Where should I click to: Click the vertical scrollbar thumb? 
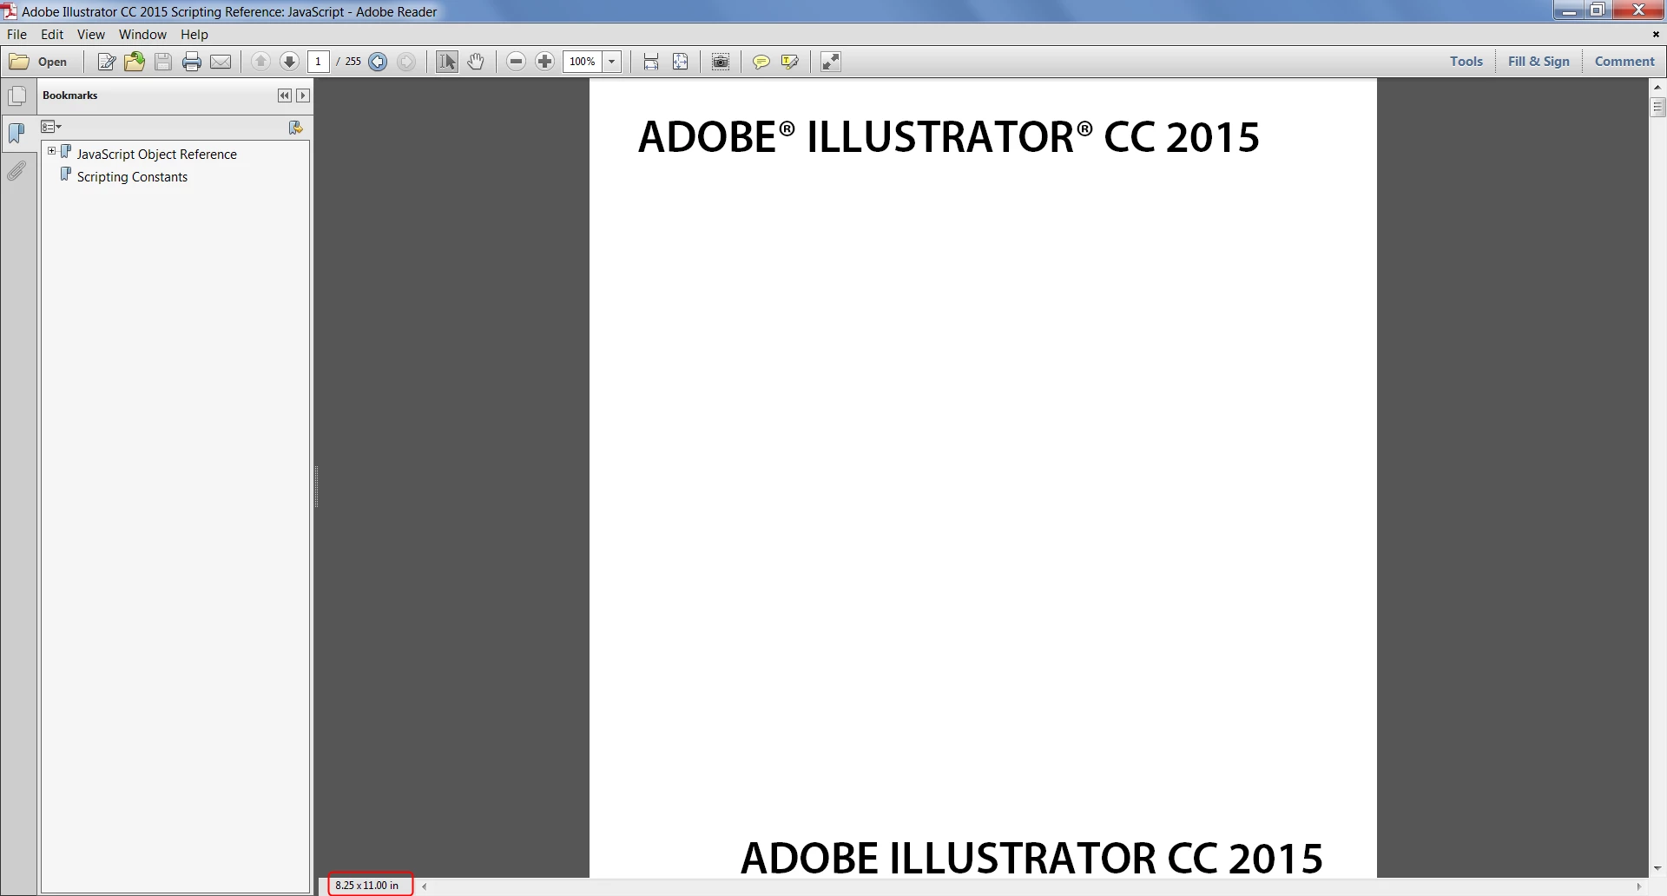[x=1657, y=107]
